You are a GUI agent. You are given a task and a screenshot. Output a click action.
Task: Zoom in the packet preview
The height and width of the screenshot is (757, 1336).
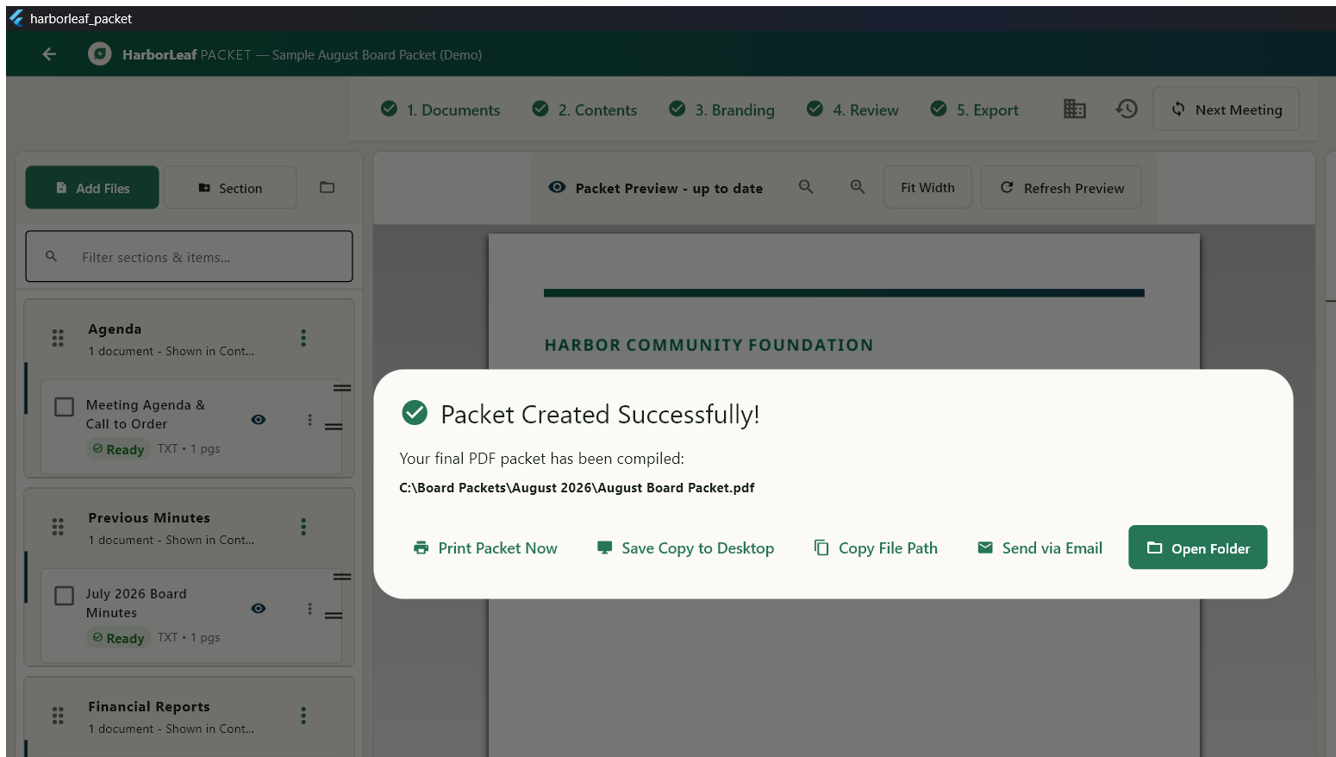[x=858, y=187]
